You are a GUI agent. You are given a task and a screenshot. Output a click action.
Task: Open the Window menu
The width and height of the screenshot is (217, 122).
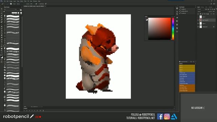click(x=35, y=1)
